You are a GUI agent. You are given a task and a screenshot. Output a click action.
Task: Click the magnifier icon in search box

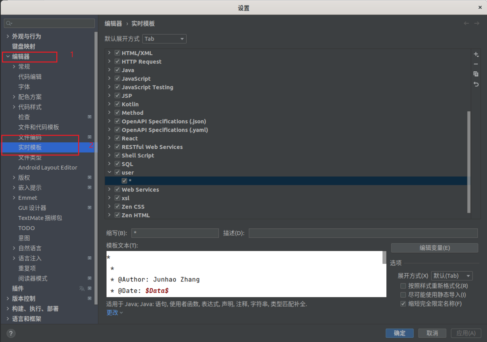point(9,23)
